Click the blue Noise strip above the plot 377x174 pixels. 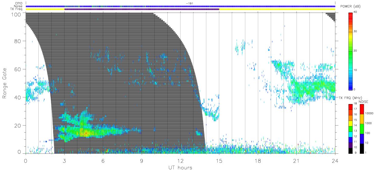[180, 6]
